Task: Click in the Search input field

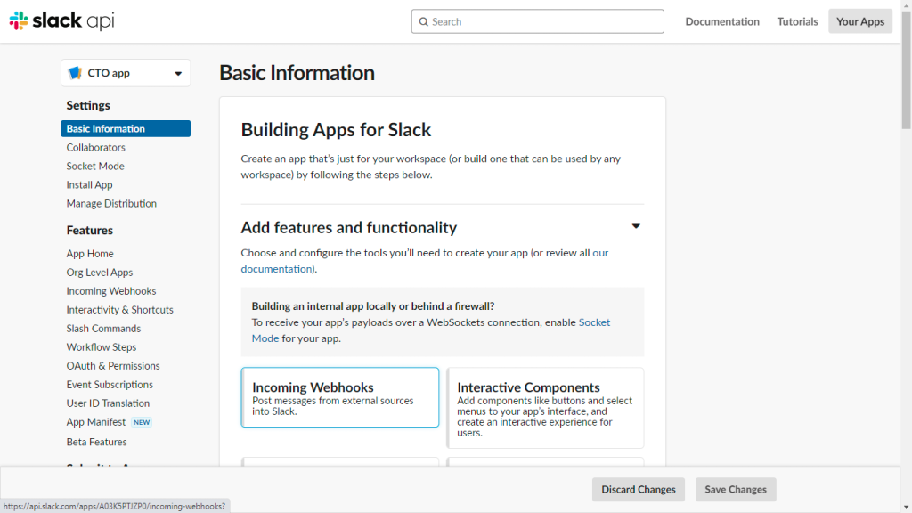Action: (x=537, y=21)
